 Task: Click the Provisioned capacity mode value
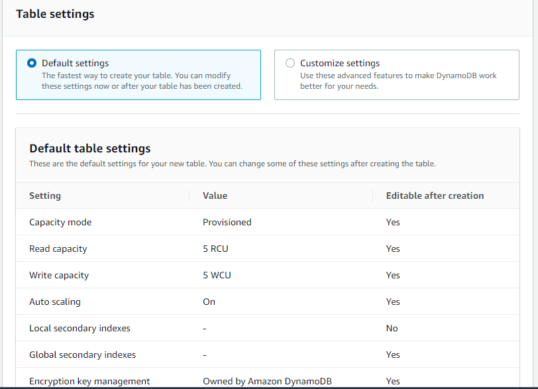click(x=227, y=222)
